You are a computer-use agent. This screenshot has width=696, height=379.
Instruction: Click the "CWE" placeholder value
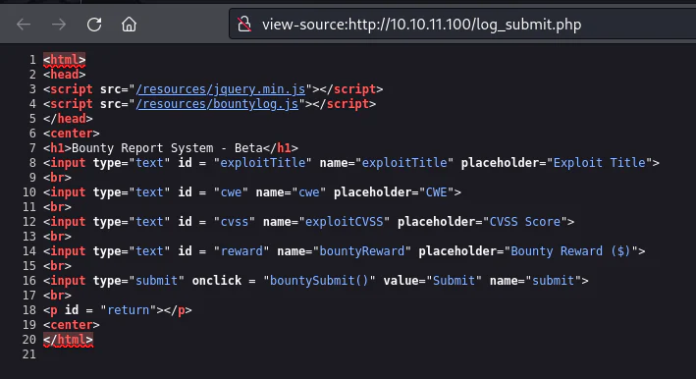436,192
